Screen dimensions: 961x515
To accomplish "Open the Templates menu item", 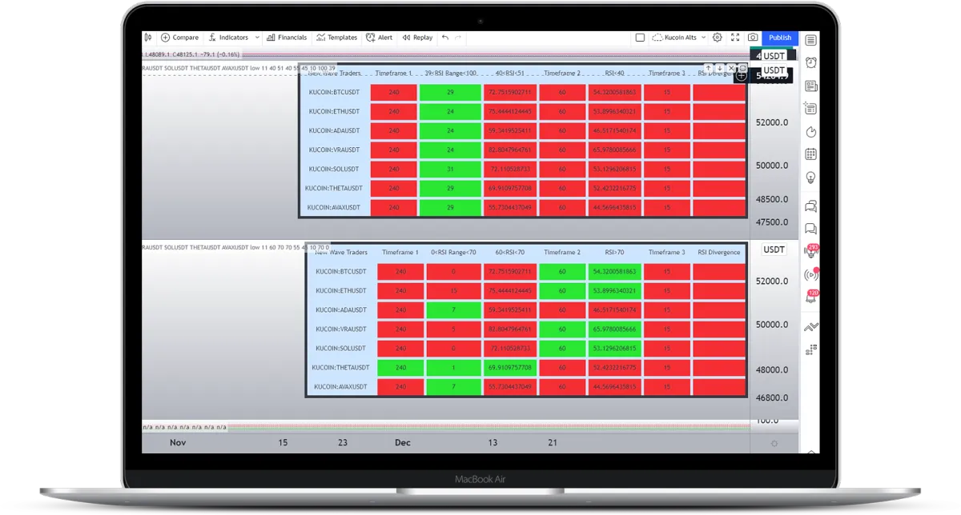I will coord(336,38).
